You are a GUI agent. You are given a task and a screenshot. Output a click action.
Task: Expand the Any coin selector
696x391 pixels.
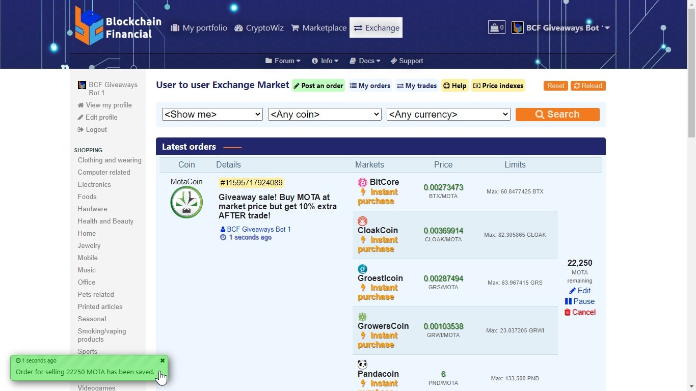coord(325,115)
